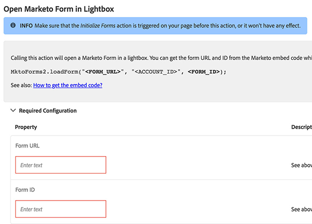Focus the Form ID text field
This screenshot has height=224, width=312.
click(x=61, y=209)
